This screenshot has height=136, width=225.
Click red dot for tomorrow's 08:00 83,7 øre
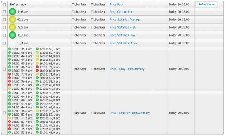[x=10, y=122]
